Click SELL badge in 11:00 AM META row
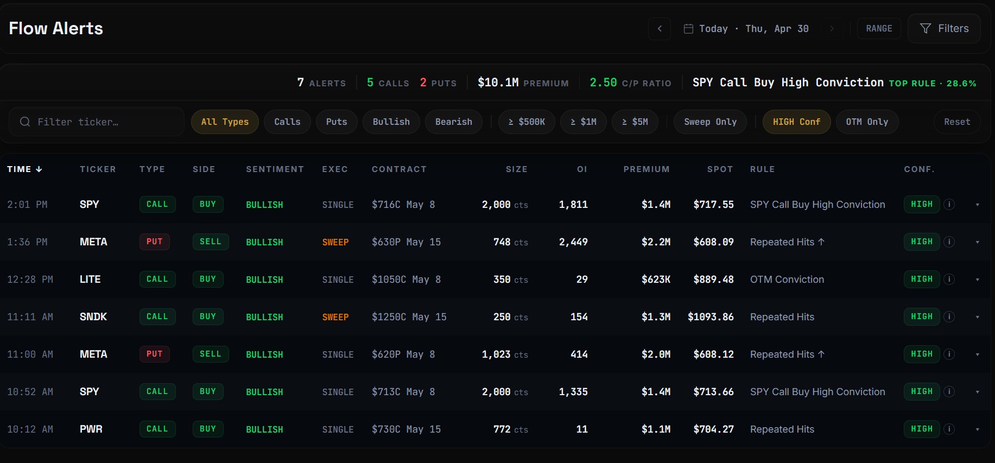995x463 pixels. 211,354
